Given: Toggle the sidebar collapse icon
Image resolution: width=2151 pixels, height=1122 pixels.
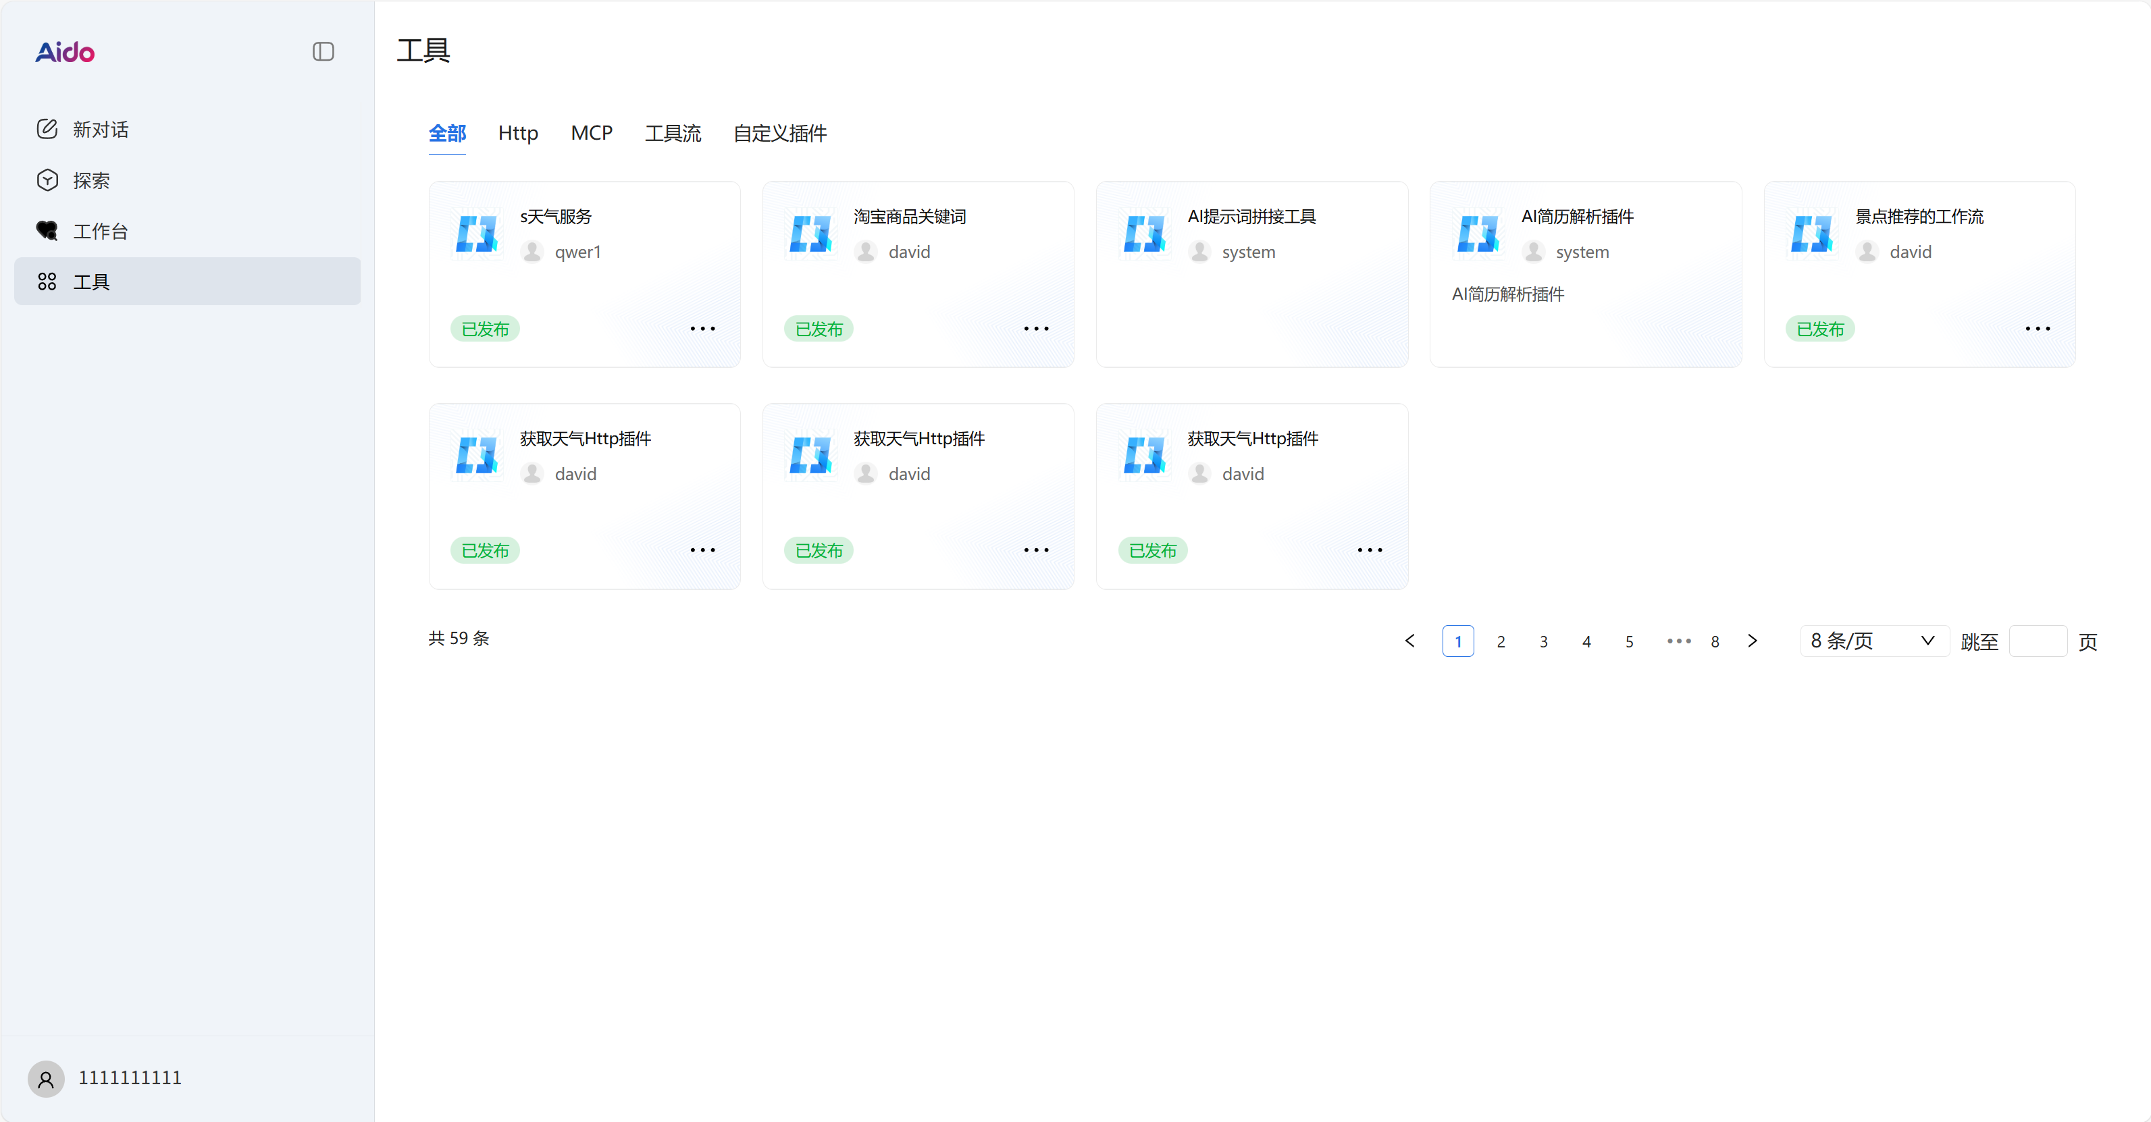Looking at the screenshot, I should (x=323, y=52).
